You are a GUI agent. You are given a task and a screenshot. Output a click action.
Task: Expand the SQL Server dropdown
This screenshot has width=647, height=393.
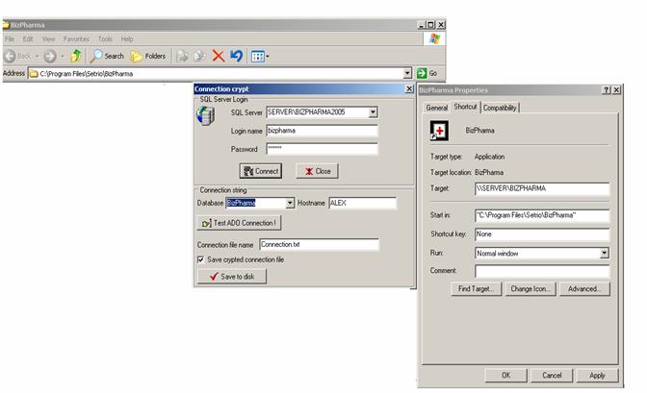(373, 112)
